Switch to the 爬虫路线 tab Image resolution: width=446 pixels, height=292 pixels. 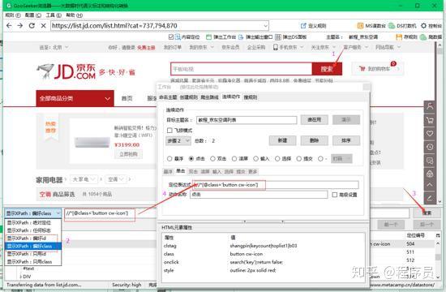click(x=210, y=97)
